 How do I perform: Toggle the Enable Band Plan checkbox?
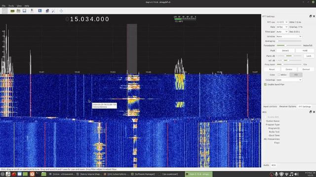265,85
